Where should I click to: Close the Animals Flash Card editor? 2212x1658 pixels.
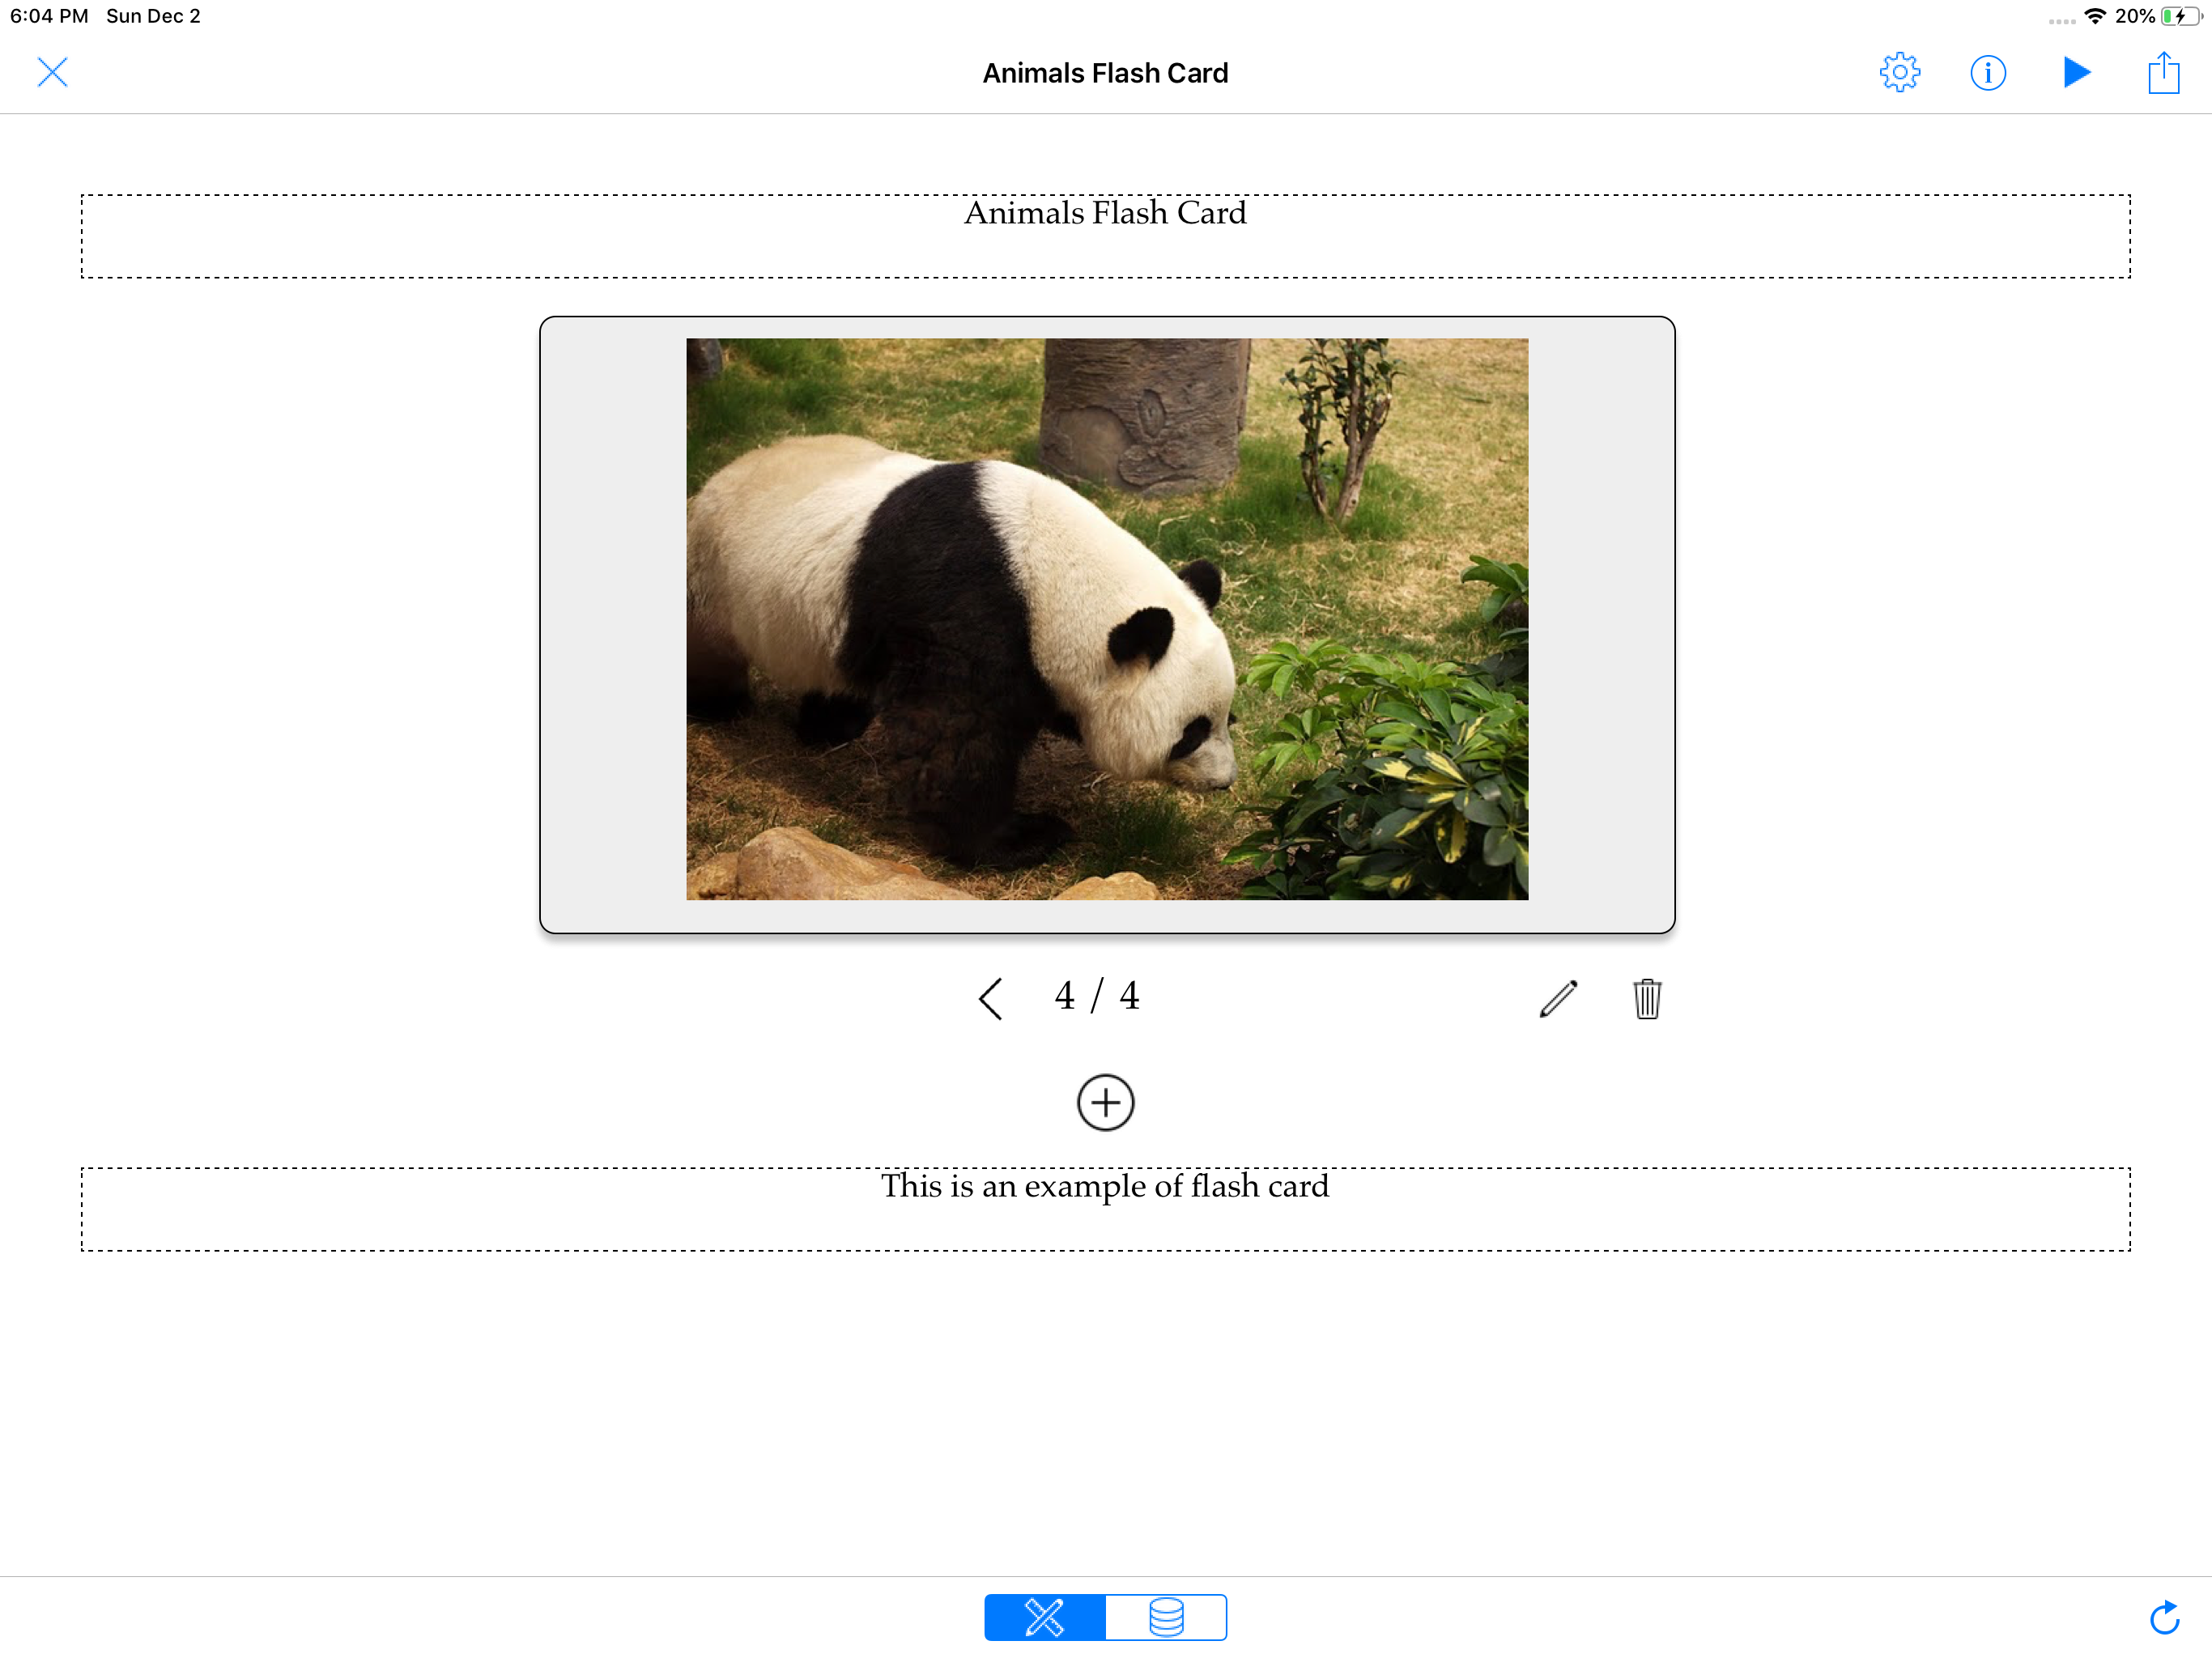[52, 73]
